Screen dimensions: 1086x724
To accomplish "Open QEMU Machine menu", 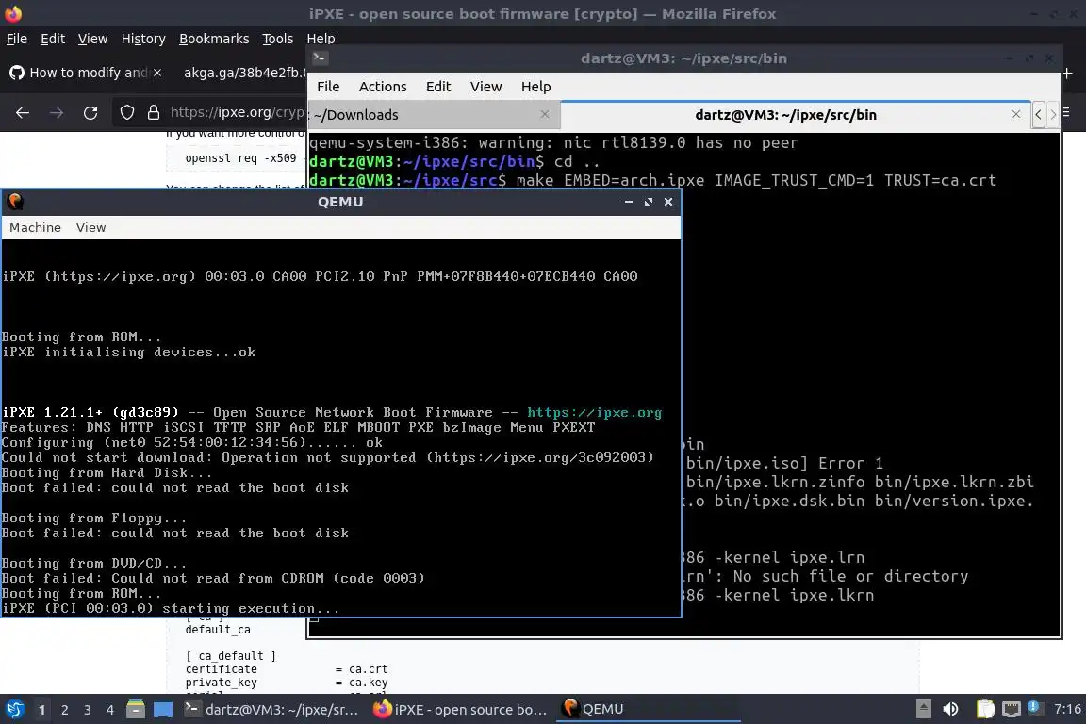I will coord(35,227).
